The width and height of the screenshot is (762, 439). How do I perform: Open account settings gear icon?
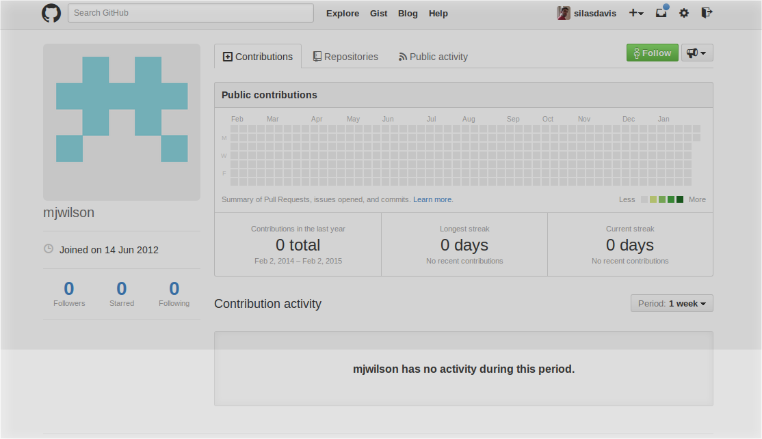tap(684, 13)
